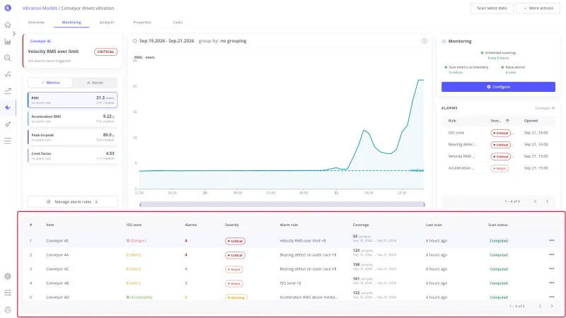The image size is (566, 318).
Task: Open the row menu for Conveyor 4C
Action: 551,269
